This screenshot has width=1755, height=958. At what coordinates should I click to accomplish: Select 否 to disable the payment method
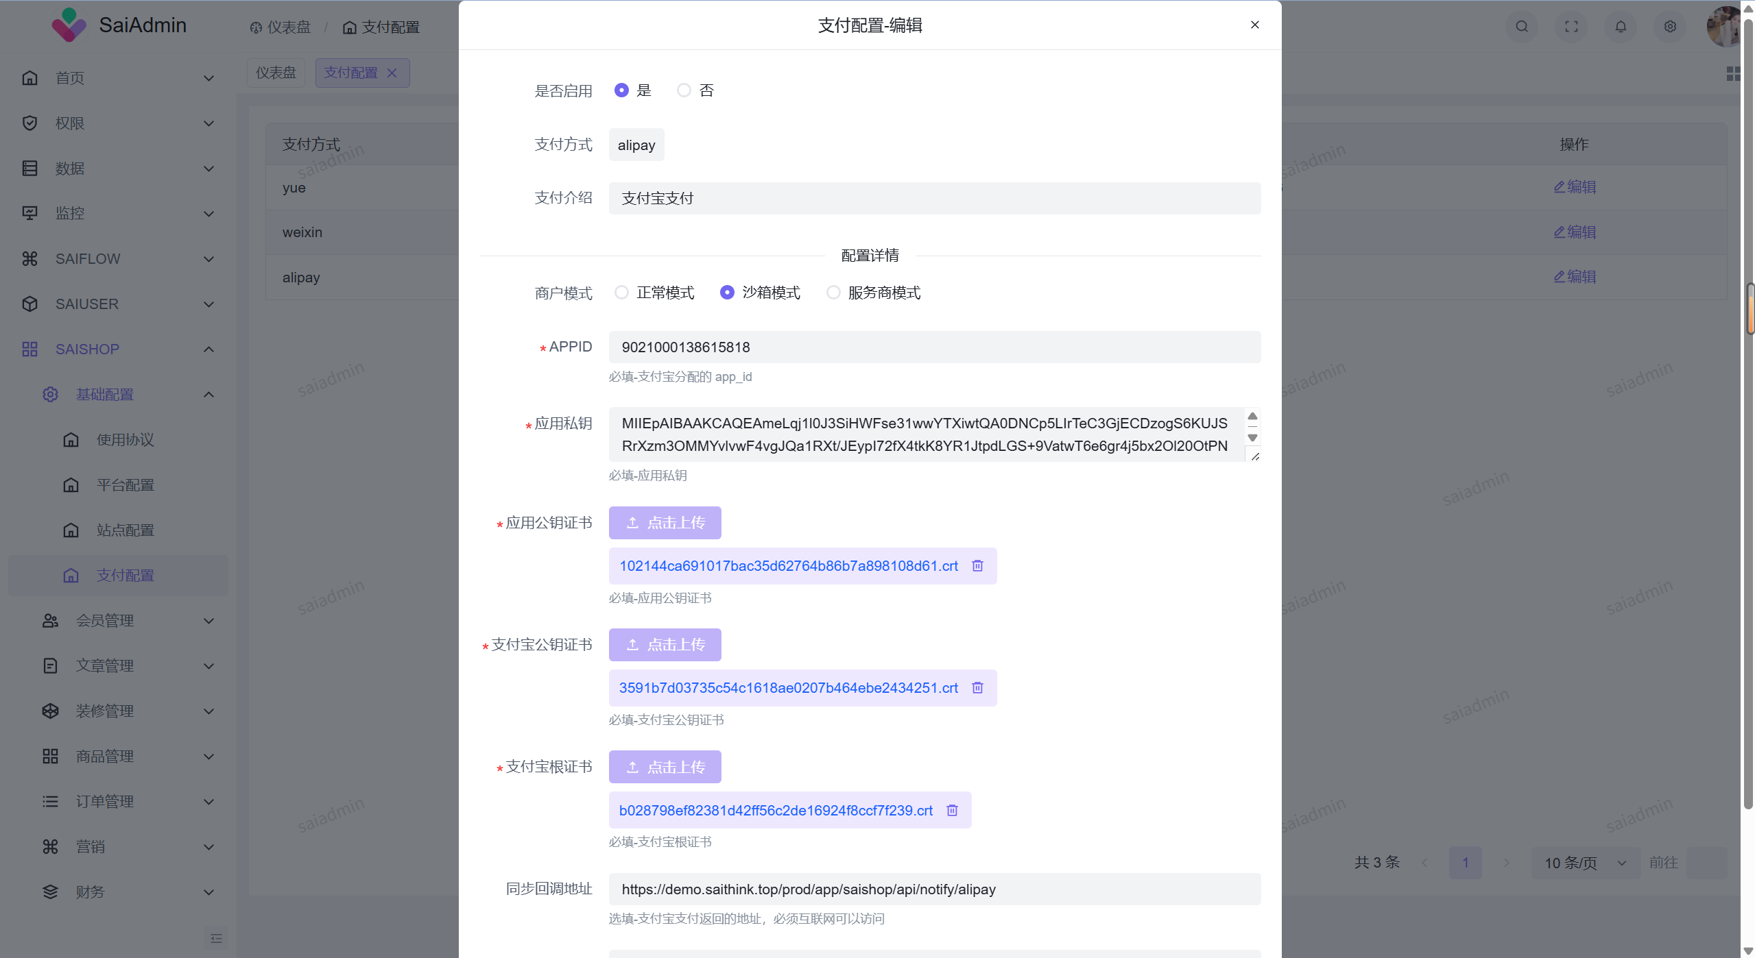684,90
